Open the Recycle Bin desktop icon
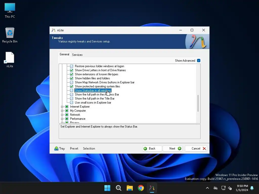The width and height of the screenshot is (259, 194). pos(10,35)
